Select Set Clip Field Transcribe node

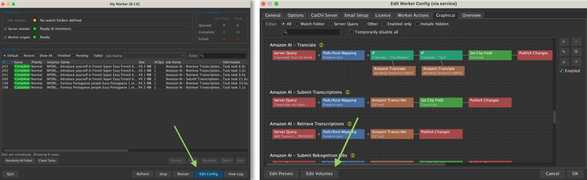(441, 102)
